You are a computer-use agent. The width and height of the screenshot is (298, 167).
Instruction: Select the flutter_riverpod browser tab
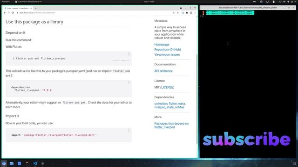[18, 8]
